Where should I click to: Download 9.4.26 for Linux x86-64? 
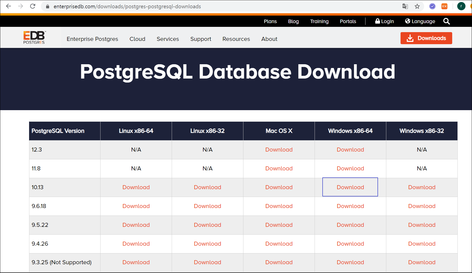(x=136, y=244)
